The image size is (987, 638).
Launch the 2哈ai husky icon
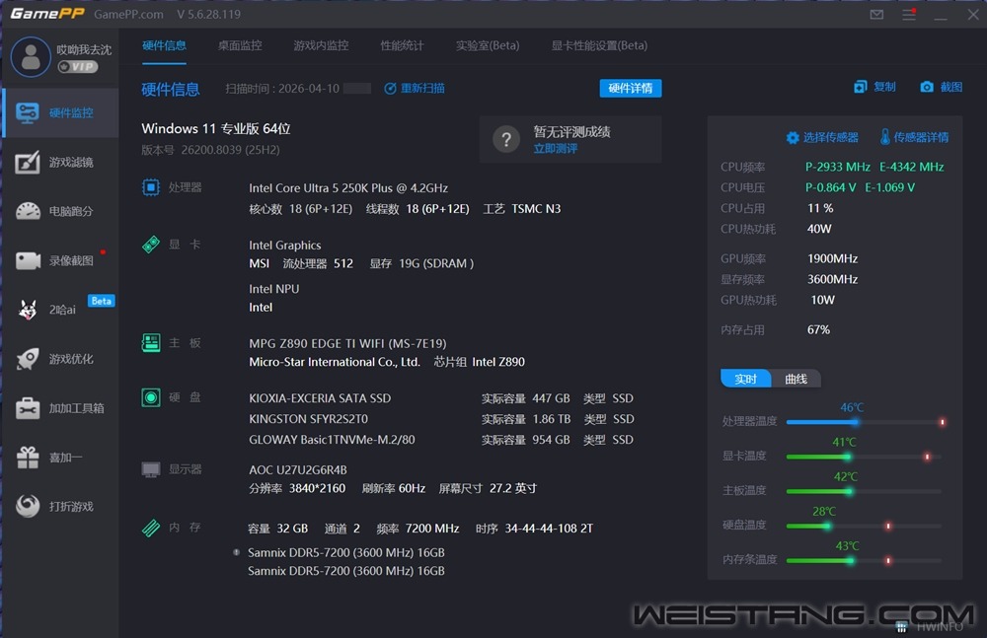tap(29, 310)
